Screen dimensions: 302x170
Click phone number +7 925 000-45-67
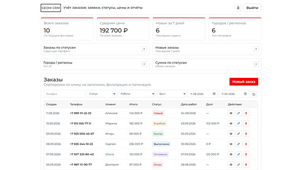[82, 134]
